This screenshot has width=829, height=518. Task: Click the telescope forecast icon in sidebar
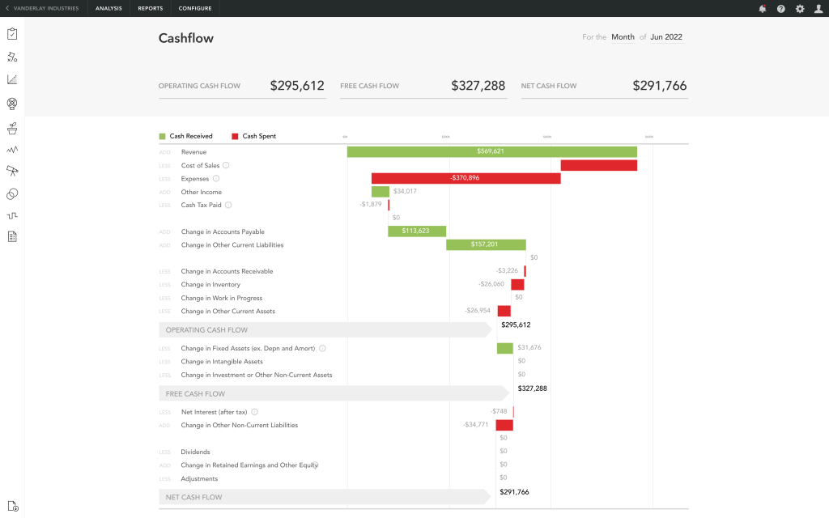(x=12, y=171)
